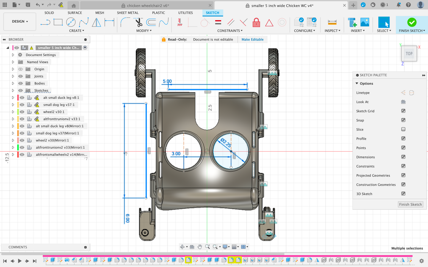Screen dimensions: 428x267
Task: Expand the Bodies folder in browser
Action: [x=13, y=83]
